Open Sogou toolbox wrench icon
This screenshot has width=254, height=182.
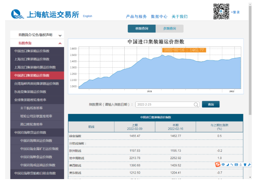[x=249, y=165]
